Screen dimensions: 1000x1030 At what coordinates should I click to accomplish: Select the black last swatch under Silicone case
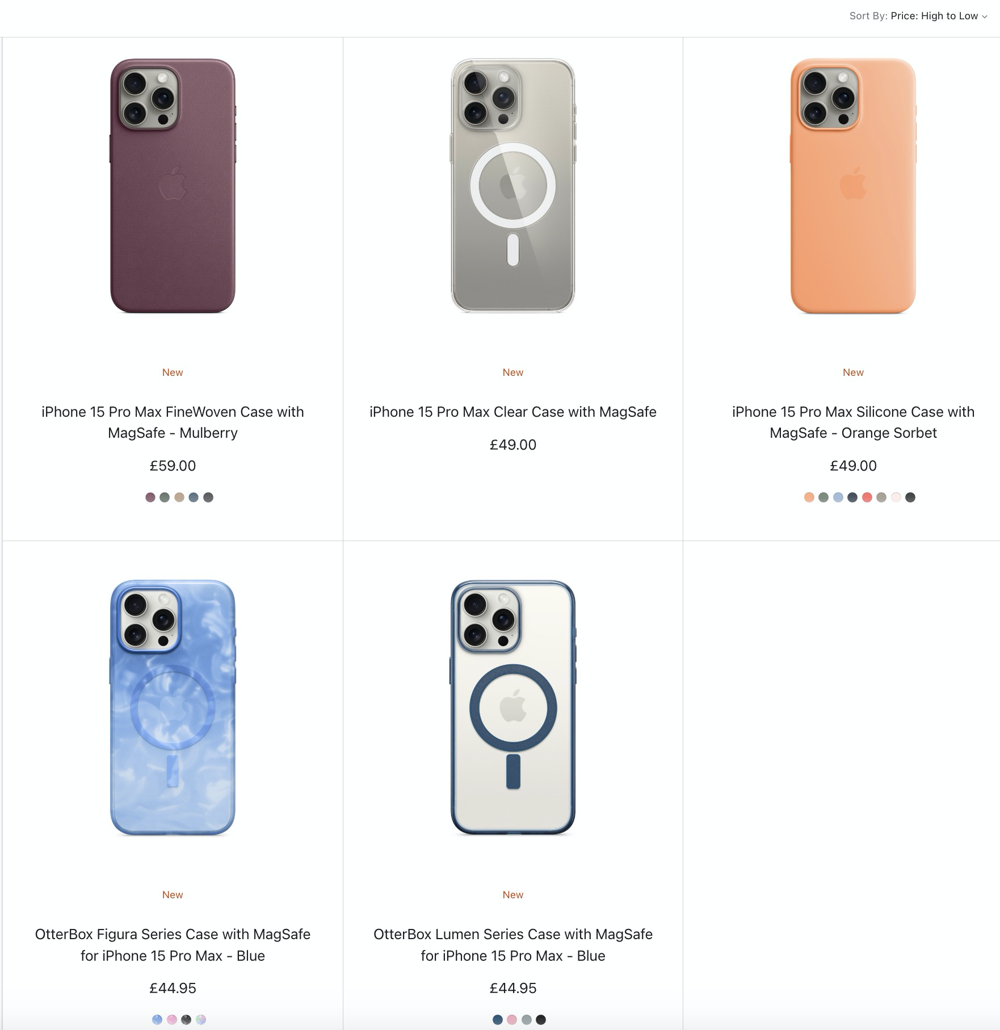(x=910, y=497)
